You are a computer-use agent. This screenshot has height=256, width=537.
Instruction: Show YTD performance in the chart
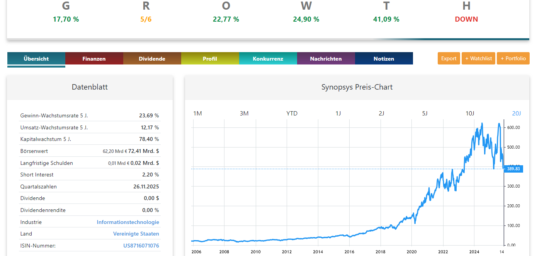point(292,114)
